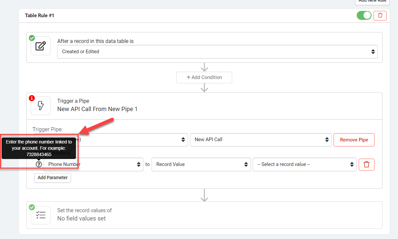
Task: Remove the Phone Number parameter via trash icon
Action: (366, 164)
